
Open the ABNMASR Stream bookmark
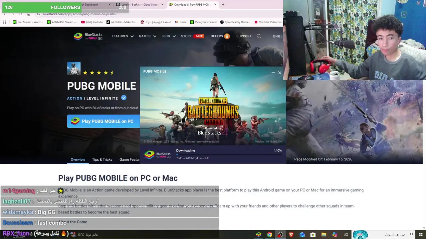(x=62, y=22)
